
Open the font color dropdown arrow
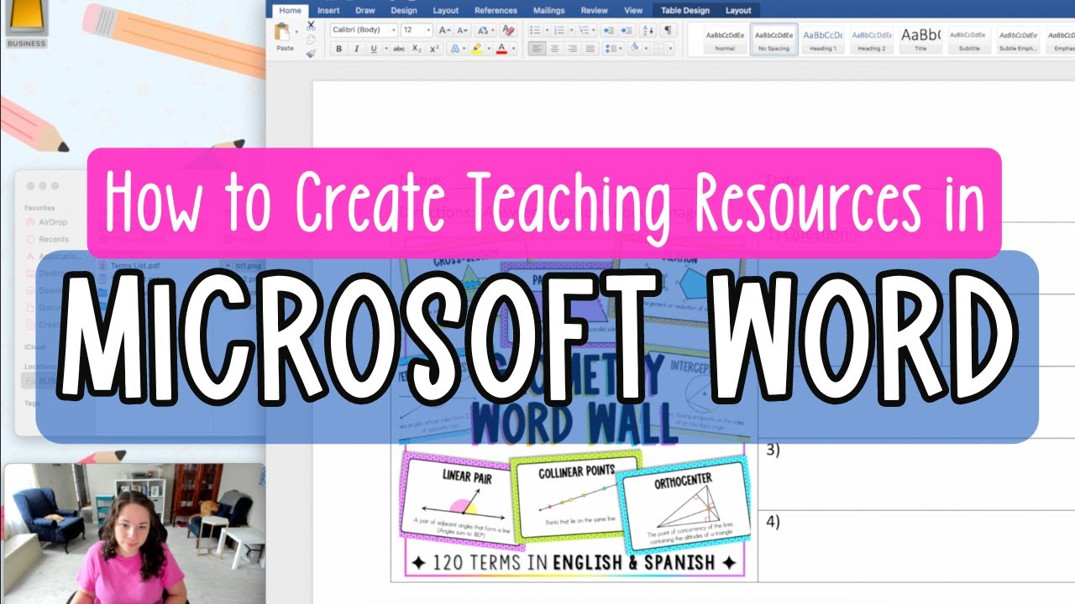pyautogui.click(x=513, y=49)
